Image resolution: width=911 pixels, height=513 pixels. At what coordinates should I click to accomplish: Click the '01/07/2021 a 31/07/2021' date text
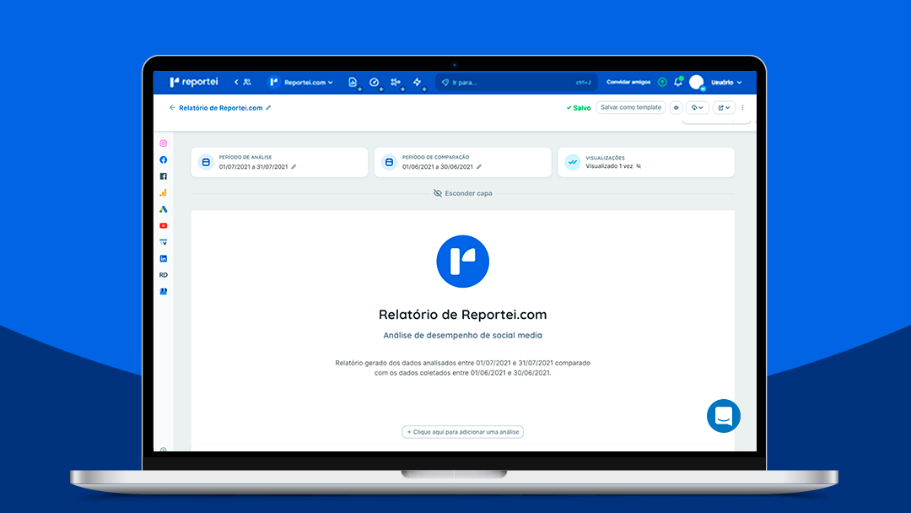click(x=253, y=167)
